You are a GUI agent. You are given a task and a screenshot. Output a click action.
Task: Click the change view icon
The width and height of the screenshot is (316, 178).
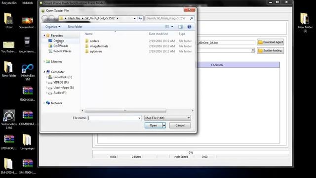tap(167, 27)
